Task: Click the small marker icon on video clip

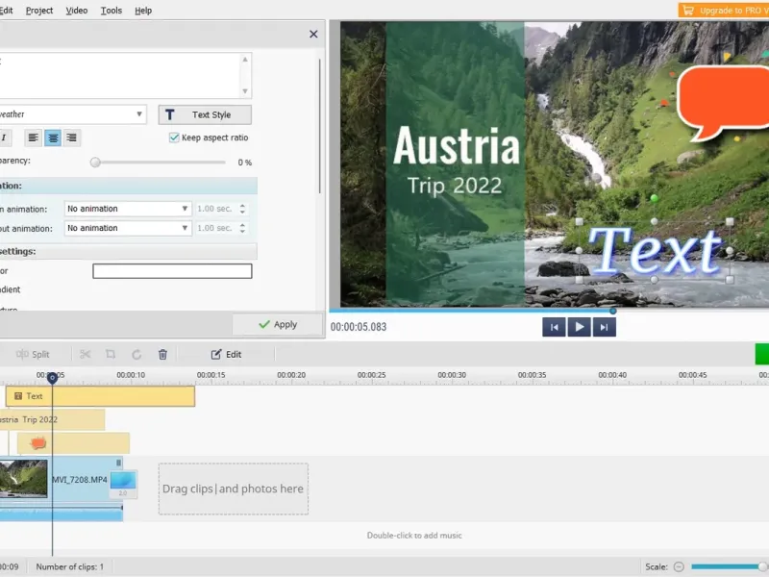Action: 118,463
